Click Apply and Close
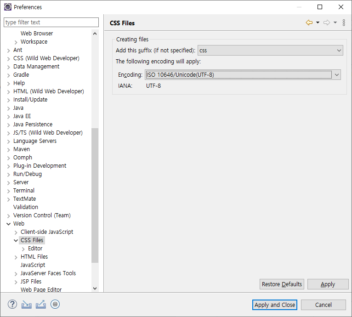The width and height of the screenshot is (352, 317). coord(274,305)
